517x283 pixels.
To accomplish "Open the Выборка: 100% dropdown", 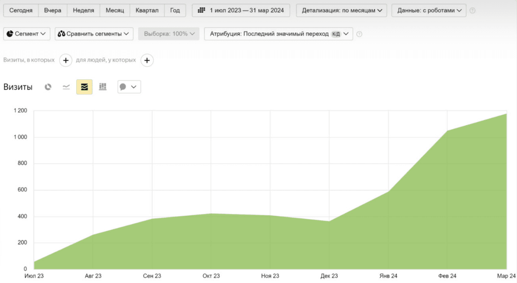I will click(169, 34).
